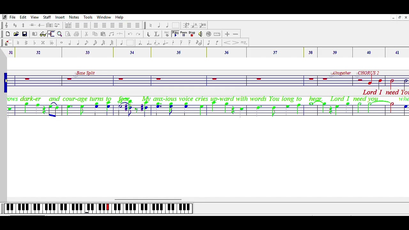
Task: Toggle the staccato articulation
Action: (x=173, y=42)
